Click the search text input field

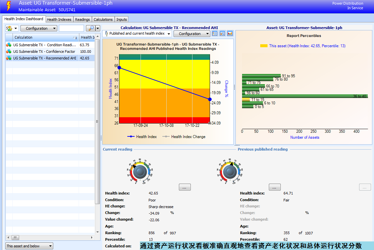point(71,28)
